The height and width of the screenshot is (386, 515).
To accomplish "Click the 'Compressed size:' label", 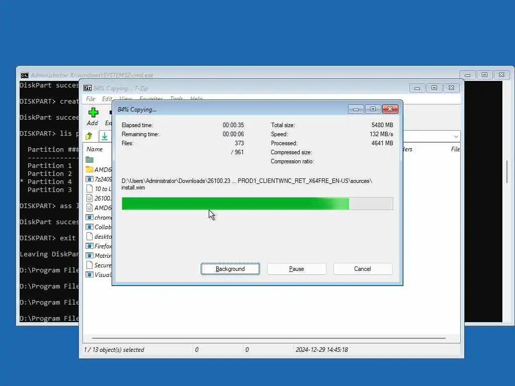I will (291, 152).
